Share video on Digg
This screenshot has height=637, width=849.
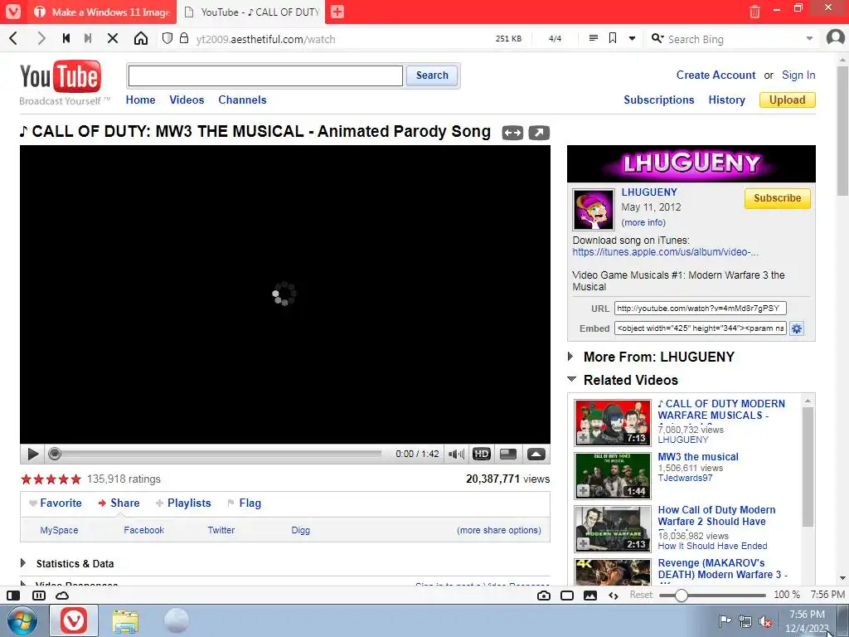pyautogui.click(x=300, y=530)
